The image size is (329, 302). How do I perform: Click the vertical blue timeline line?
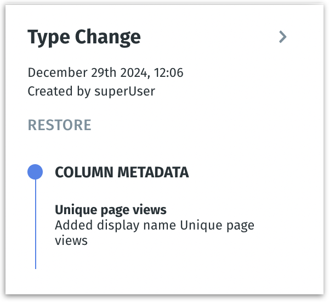36,225
